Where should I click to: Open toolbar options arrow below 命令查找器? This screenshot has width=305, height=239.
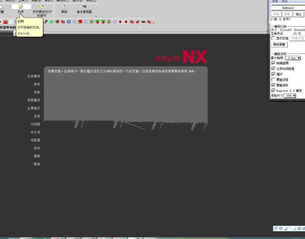point(96,16)
